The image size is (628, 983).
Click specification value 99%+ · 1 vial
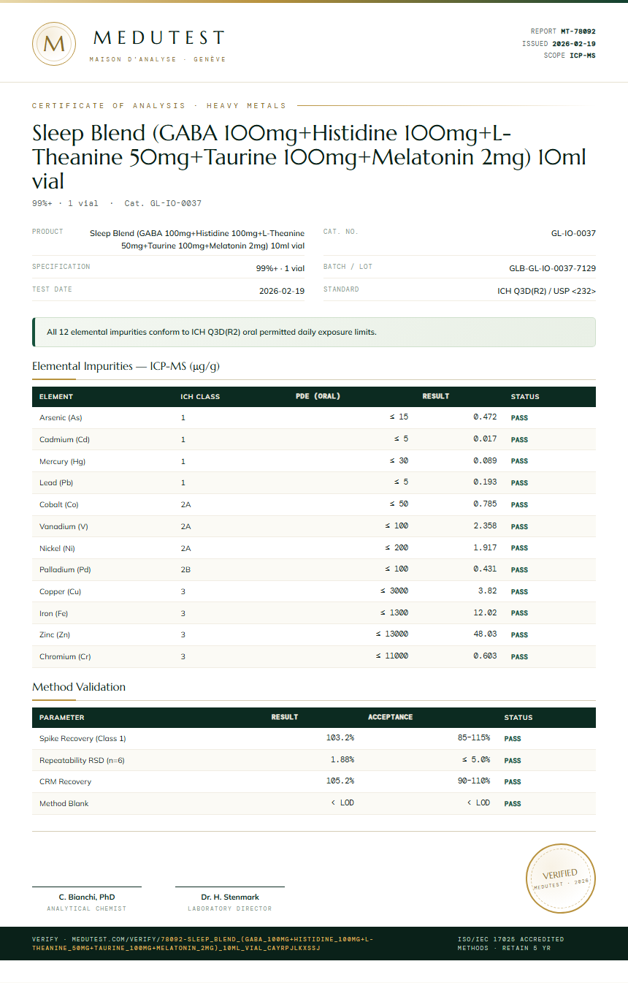pyautogui.click(x=280, y=268)
